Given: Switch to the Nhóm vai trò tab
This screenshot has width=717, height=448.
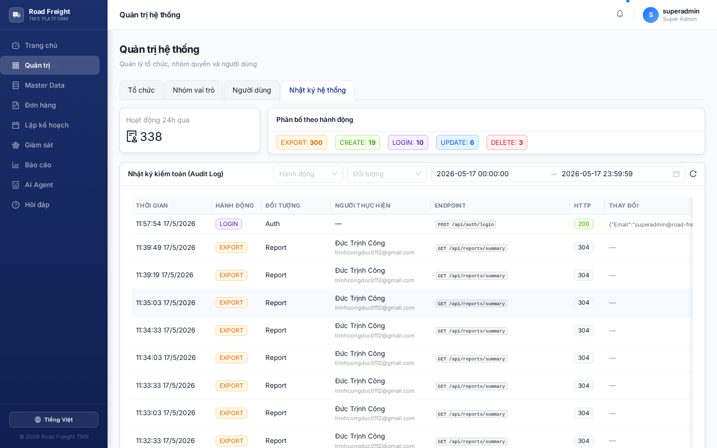Looking at the screenshot, I should point(194,90).
